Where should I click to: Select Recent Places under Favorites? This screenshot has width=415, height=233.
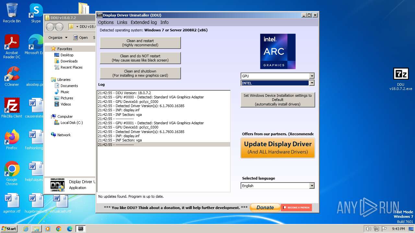pyautogui.click(x=71, y=67)
